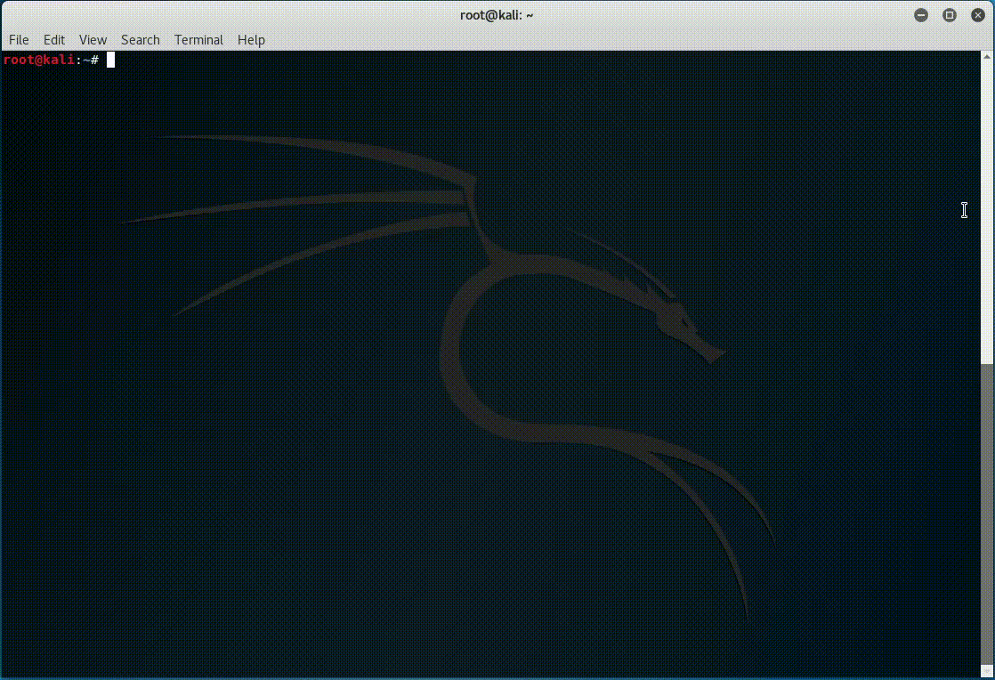This screenshot has height=680, width=995.
Task: Click the scrollbar down arrow
Action: pyautogui.click(x=987, y=672)
